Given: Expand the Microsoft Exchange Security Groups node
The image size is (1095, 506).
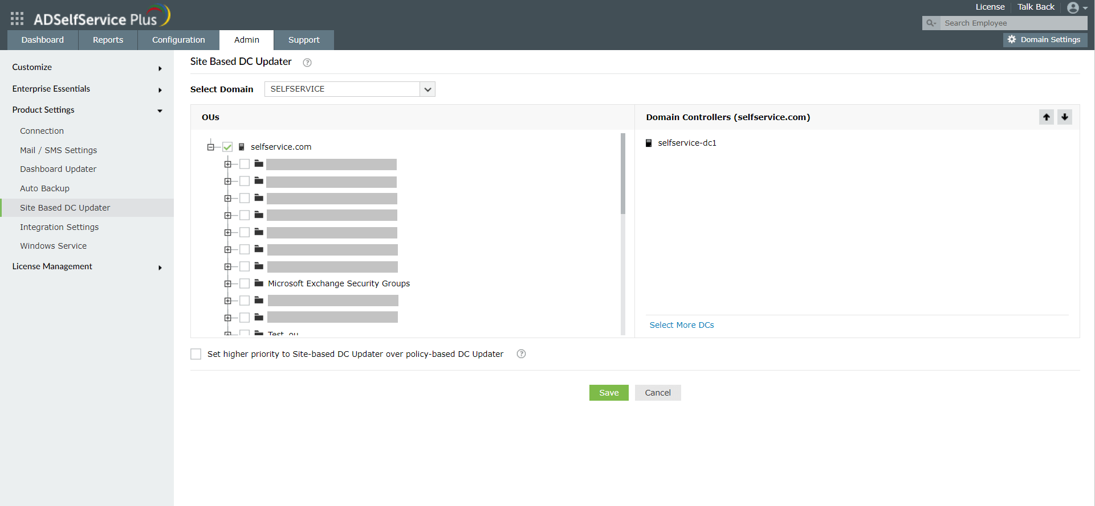Looking at the screenshot, I should click(227, 283).
